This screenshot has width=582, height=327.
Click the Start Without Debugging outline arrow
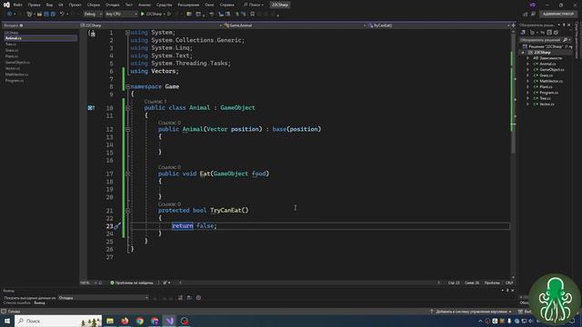point(169,15)
